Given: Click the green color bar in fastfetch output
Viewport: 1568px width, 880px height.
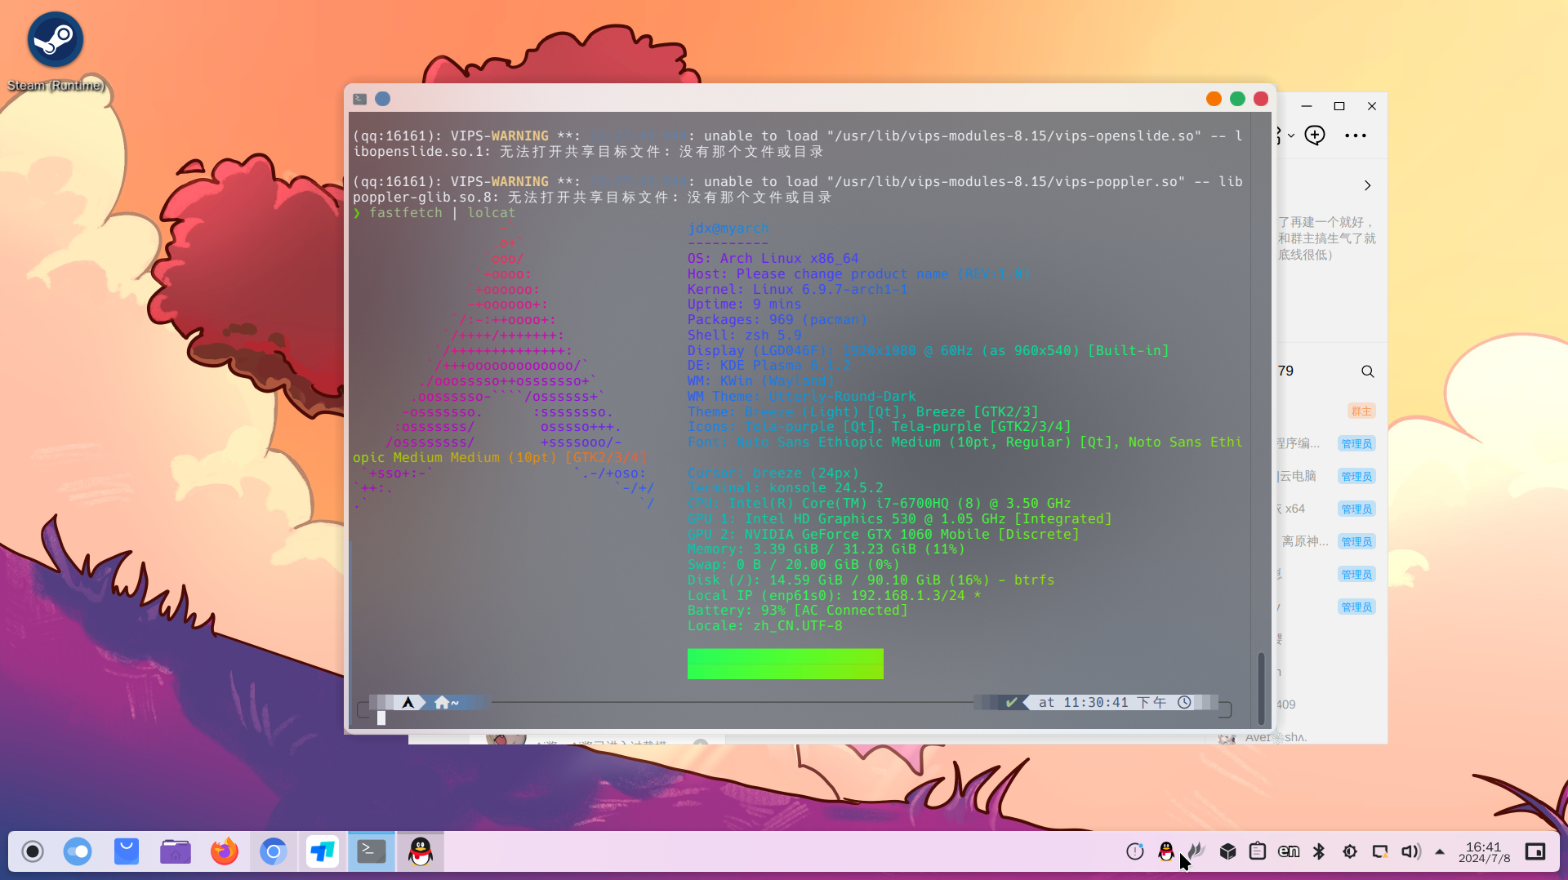Looking at the screenshot, I should pyautogui.click(x=785, y=664).
